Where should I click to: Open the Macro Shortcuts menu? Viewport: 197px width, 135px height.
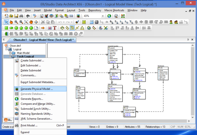(x=114, y=10)
